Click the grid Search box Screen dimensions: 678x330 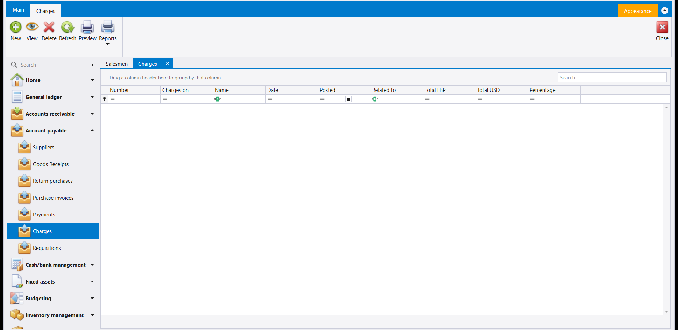[612, 77]
